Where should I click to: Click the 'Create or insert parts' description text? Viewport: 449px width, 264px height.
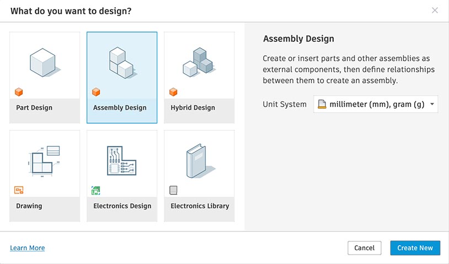(x=349, y=70)
